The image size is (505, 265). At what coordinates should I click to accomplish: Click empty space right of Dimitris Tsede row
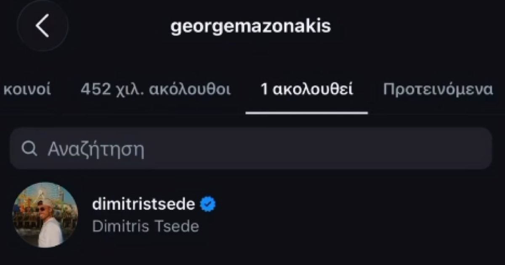coord(358,215)
